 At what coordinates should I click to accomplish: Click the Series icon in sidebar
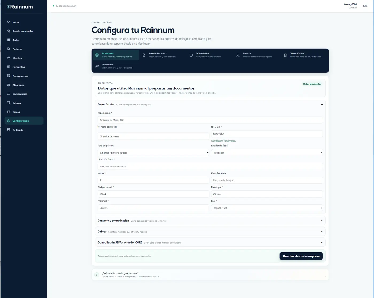9,40
